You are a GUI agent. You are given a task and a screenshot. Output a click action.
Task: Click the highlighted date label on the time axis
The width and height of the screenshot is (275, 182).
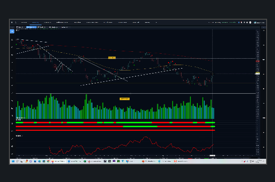tap(212, 155)
